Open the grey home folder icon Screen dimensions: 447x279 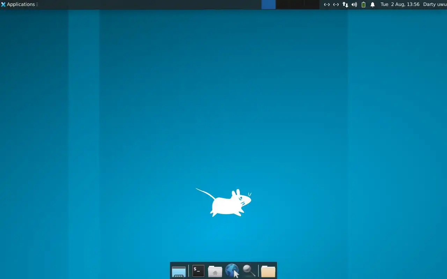pyautogui.click(x=215, y=271)
